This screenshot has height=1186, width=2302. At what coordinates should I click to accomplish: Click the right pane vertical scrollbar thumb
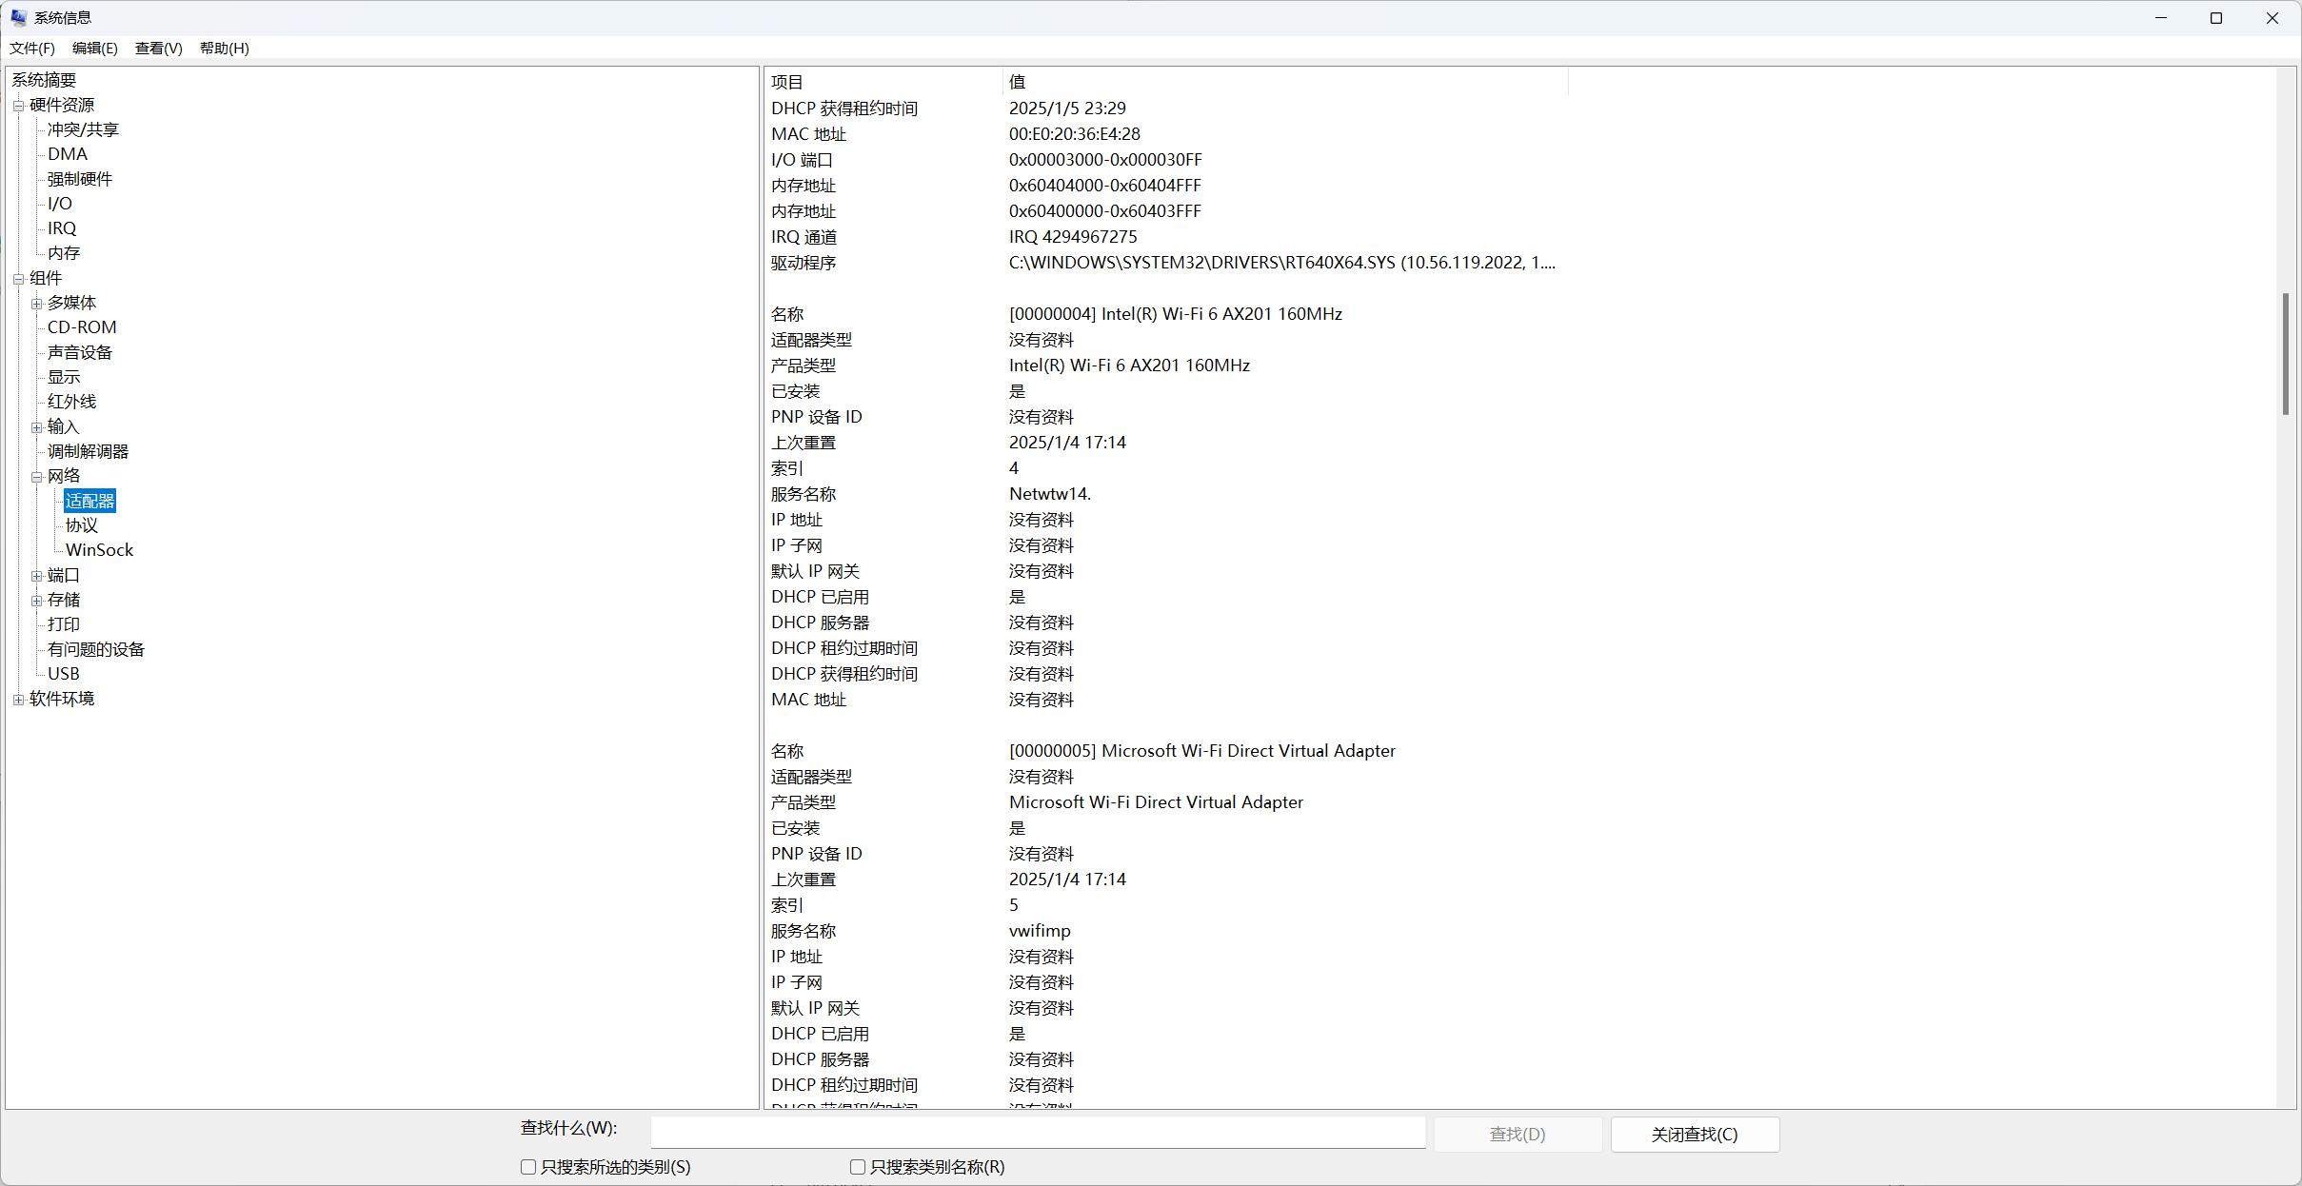(2286, 353)
